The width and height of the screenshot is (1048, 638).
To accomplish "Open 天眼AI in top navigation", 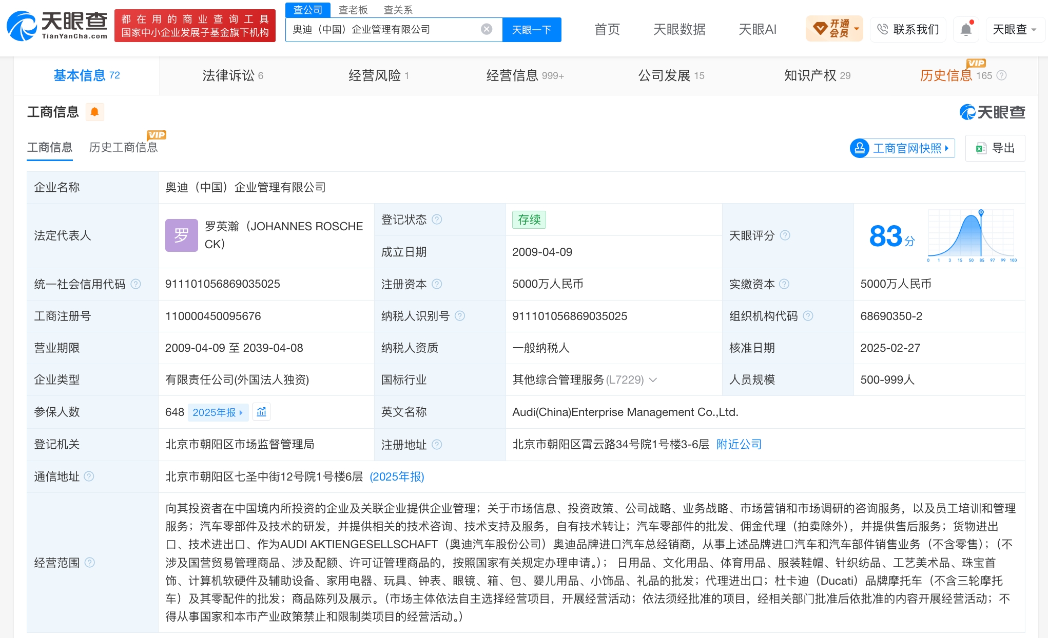I will pyautogui.click(x=758, y=29).
